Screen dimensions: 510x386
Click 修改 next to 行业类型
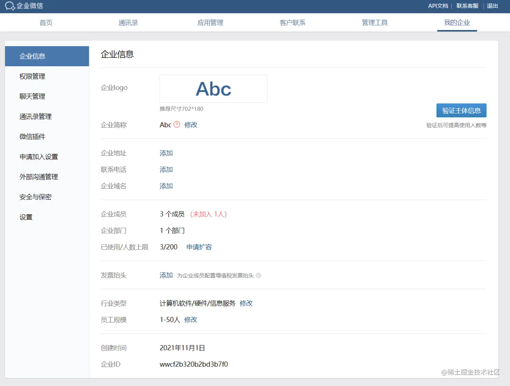[x=246, y=303]
